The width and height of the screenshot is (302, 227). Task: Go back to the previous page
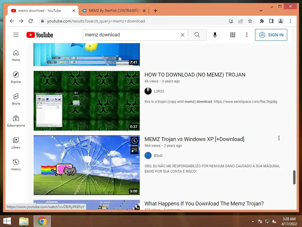click(x=12, y=21)
